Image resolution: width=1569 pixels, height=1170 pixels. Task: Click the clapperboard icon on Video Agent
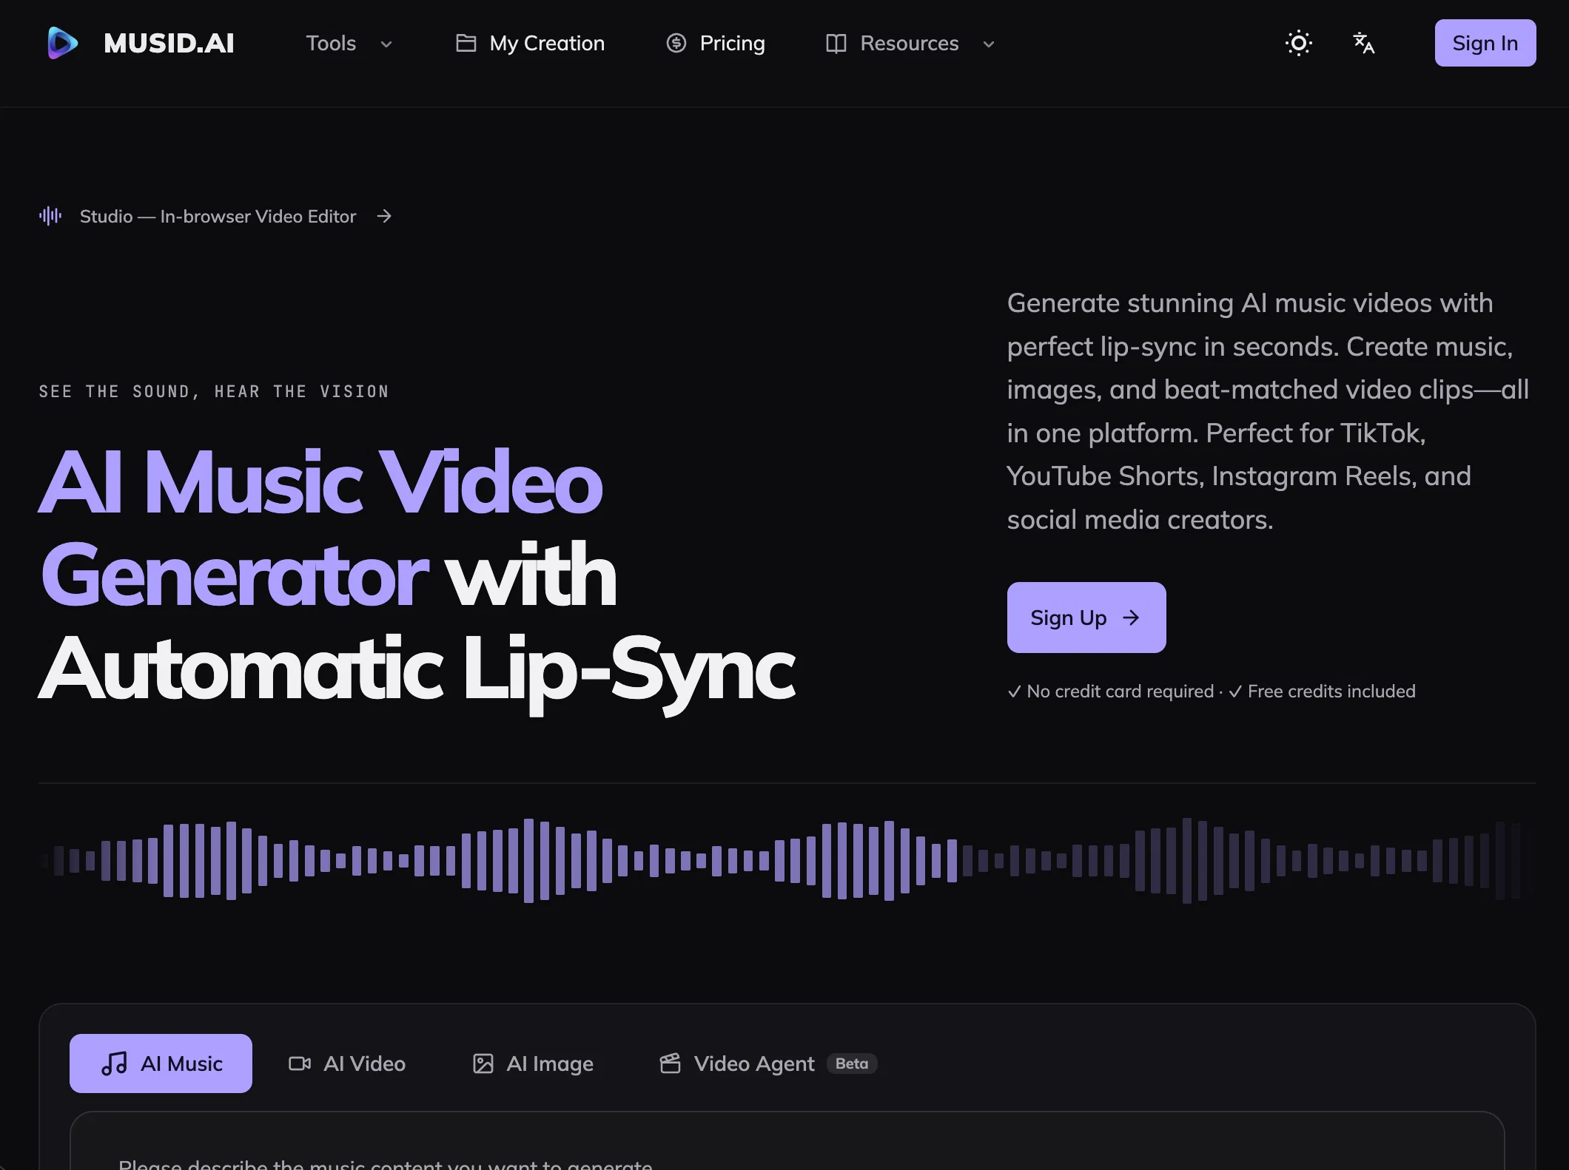pos(671,1064)
